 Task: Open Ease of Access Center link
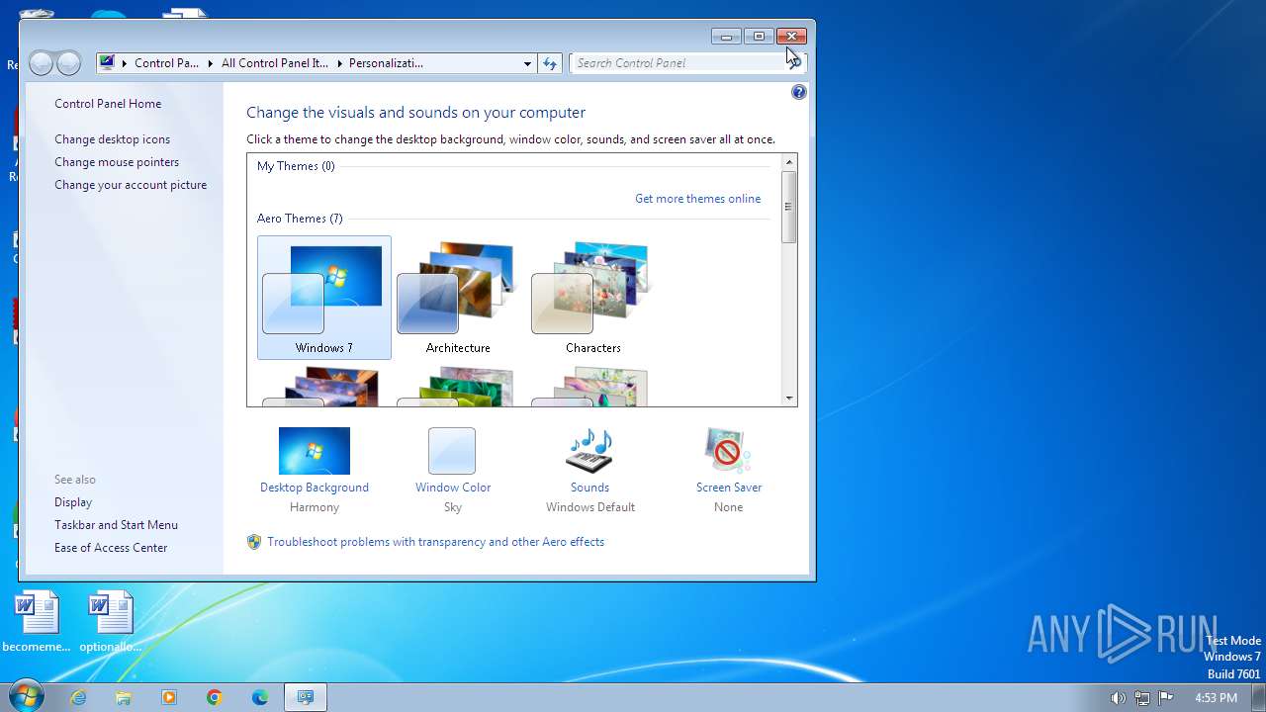click(111, 548)
